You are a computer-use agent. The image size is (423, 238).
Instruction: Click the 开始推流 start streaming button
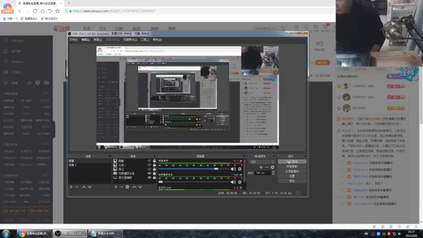point(292,162)
